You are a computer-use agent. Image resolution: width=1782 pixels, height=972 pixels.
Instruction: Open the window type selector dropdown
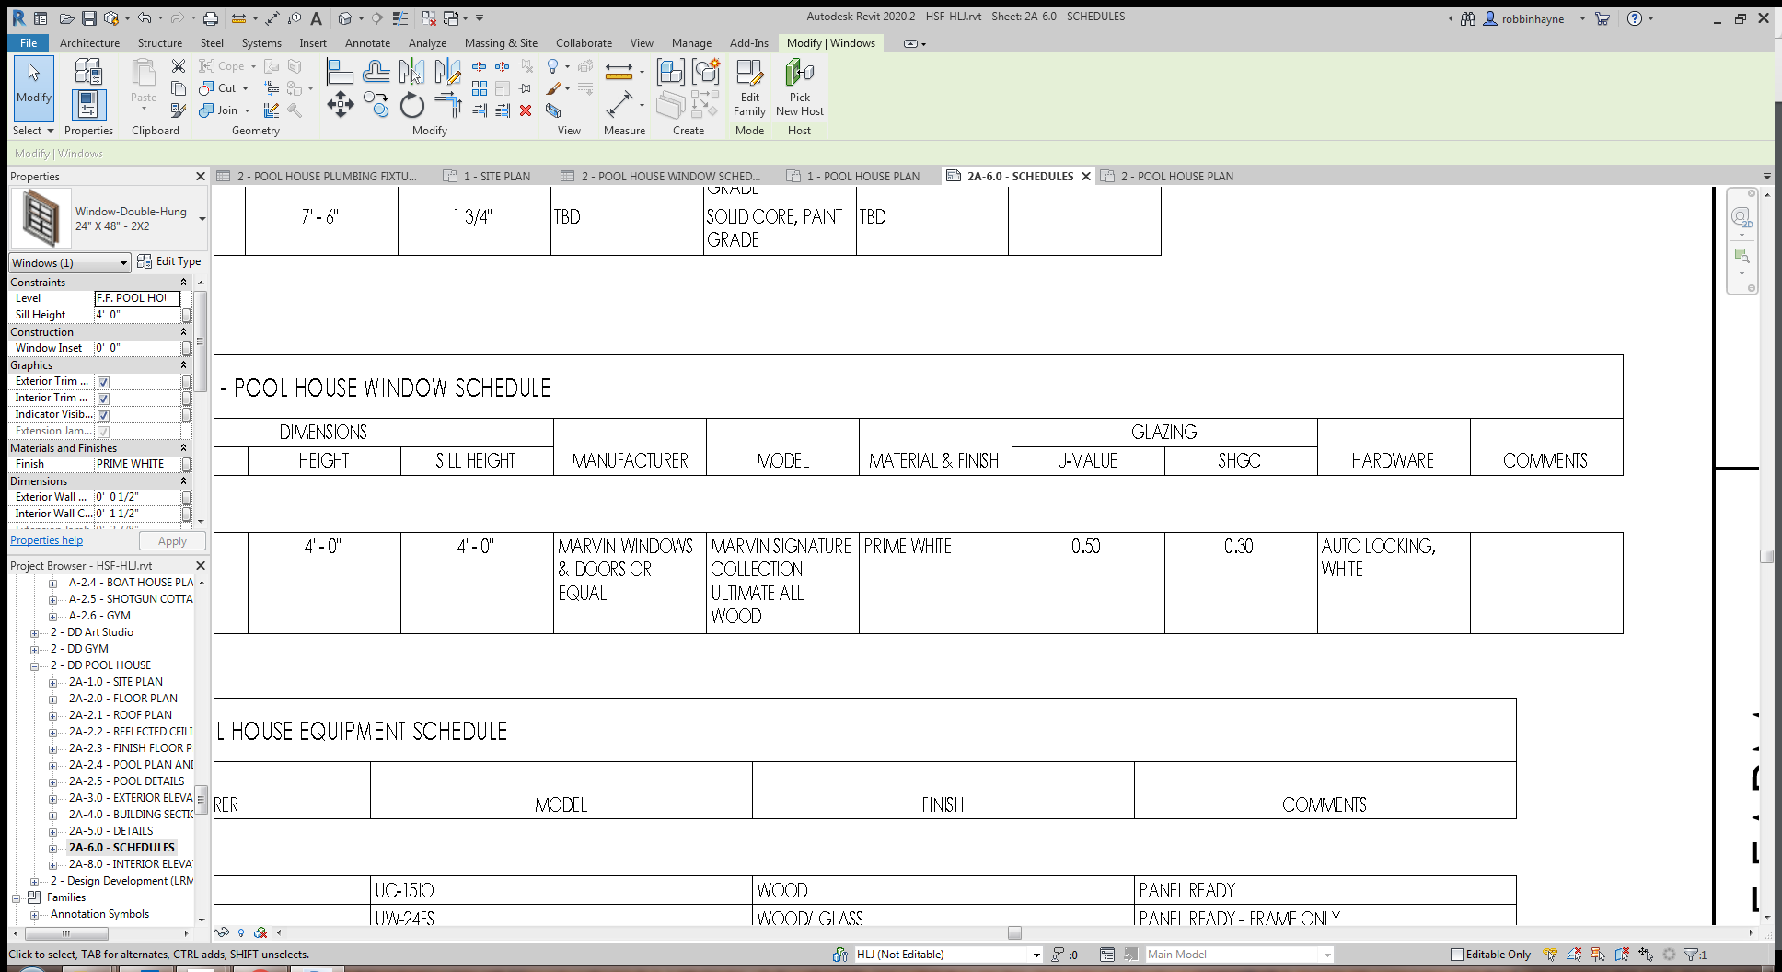(202, 219)
